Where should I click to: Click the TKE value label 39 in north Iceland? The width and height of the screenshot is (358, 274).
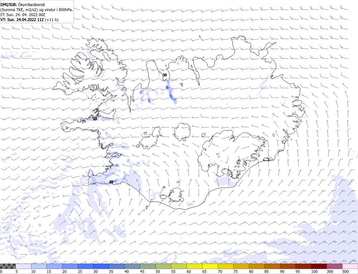coord(165,75)
